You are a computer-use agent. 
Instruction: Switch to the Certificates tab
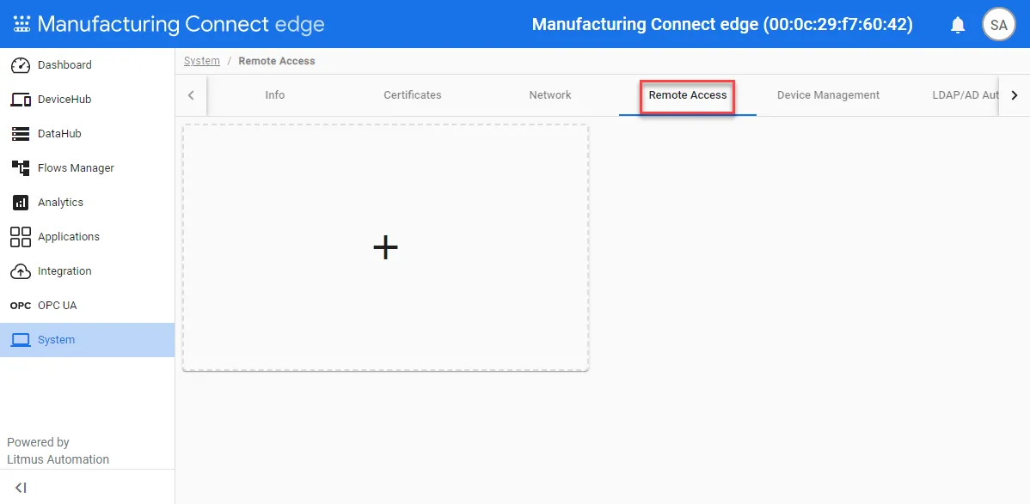(413, 95)
